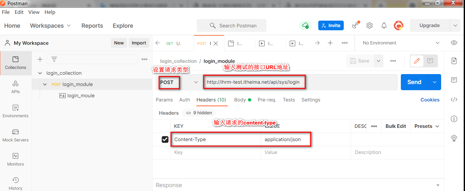Click the lightbulb related requests icon
This screenshot has width=465, height=191.
pyautogui.click(x=454, y=138)
